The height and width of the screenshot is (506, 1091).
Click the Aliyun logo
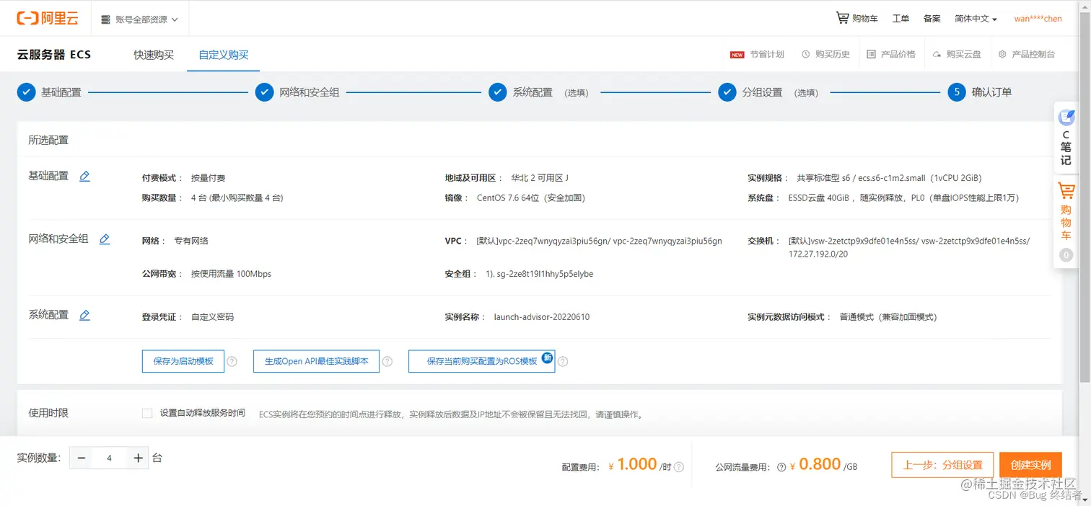pos(48,19)
